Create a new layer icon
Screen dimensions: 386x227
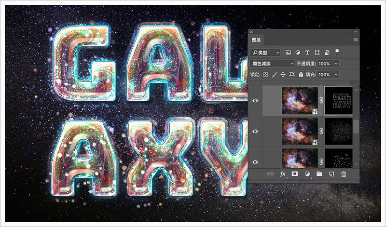[x=331, y=174]
